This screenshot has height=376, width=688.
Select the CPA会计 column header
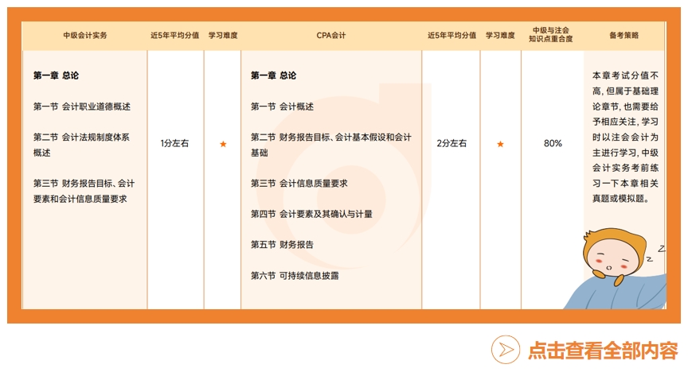[330, 36]
